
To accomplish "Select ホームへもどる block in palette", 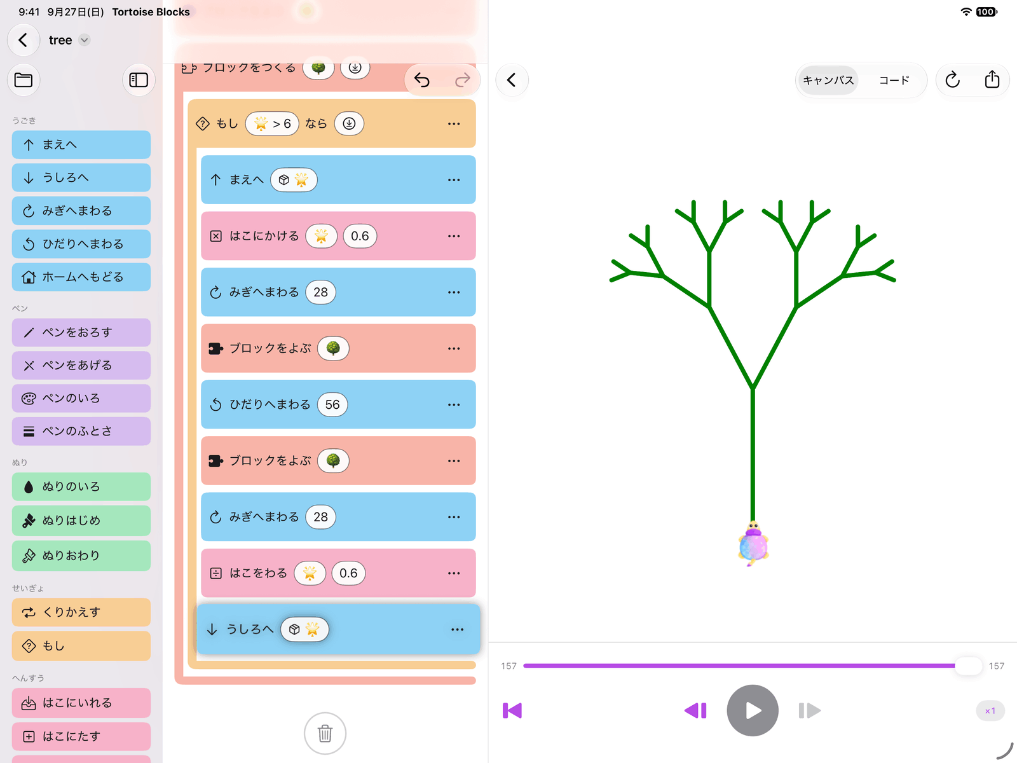I will point(81,277).
